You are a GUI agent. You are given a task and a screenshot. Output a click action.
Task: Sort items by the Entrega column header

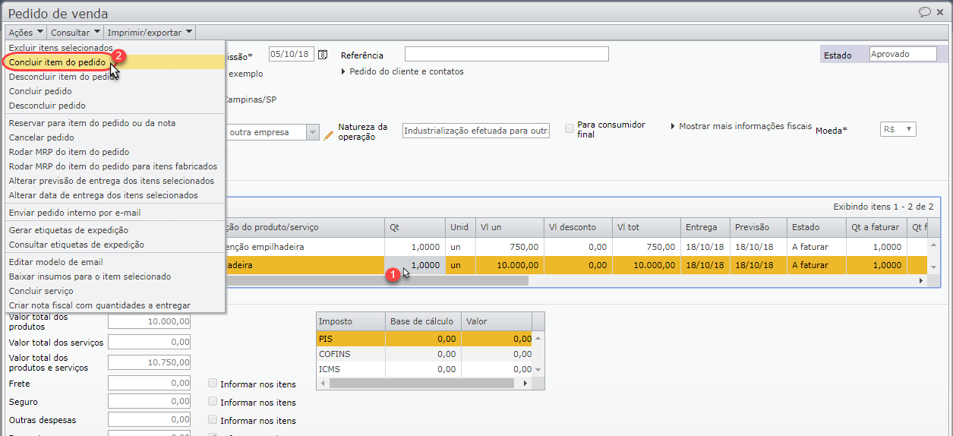click(x=705, y=227)
